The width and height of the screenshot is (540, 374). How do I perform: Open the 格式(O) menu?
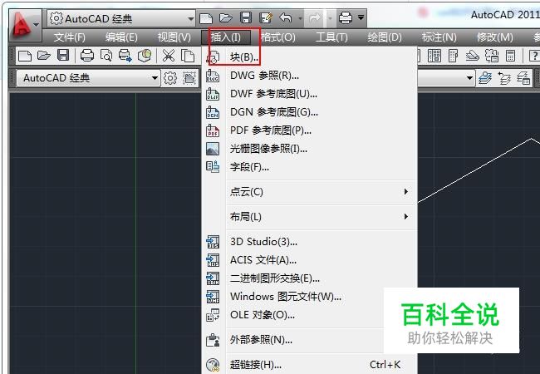click(x=278, y=37)
